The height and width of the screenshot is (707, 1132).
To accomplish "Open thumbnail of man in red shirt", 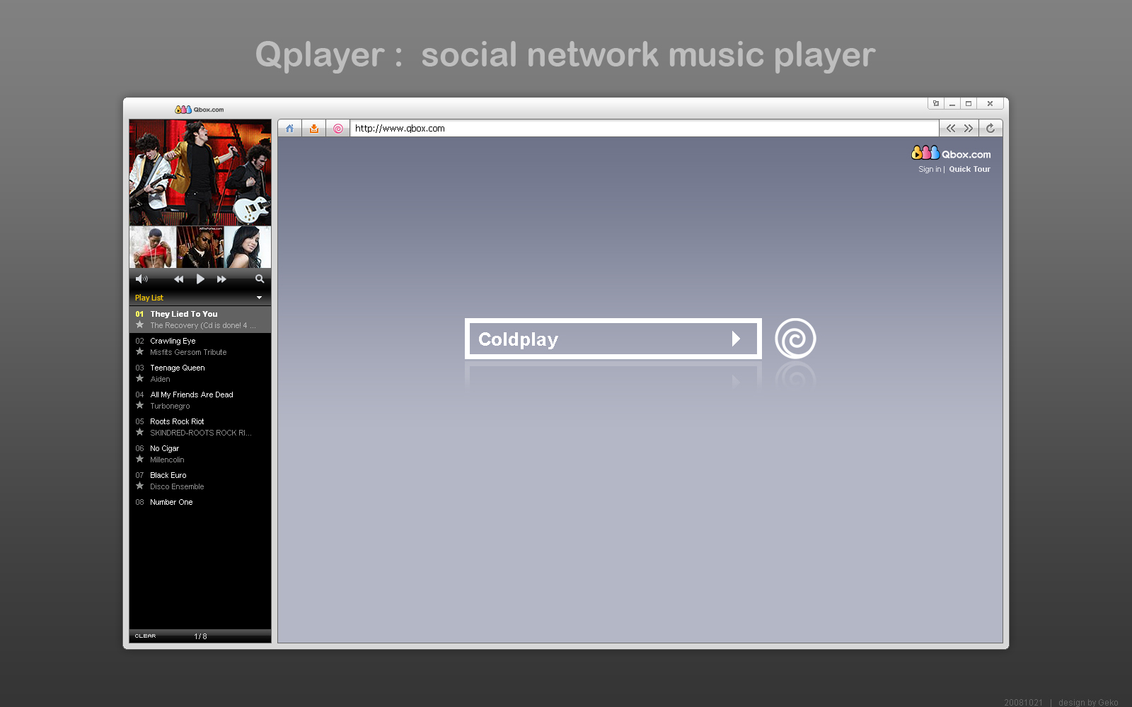I will (153, 247).
